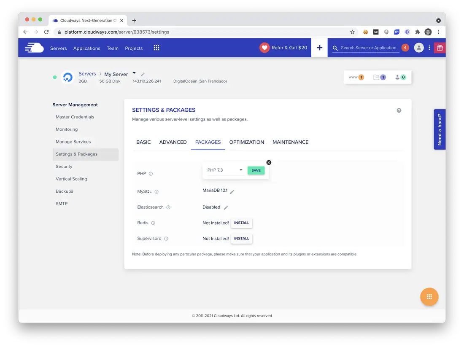Bookmark this page with star icon
This screenshot has height=347, width=464.
352,32
